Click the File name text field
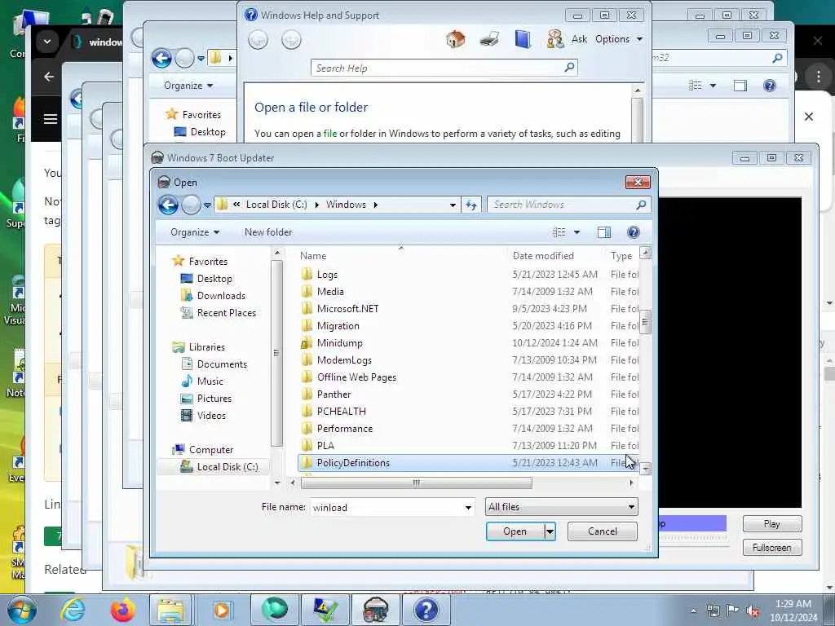 coord(387,507)
